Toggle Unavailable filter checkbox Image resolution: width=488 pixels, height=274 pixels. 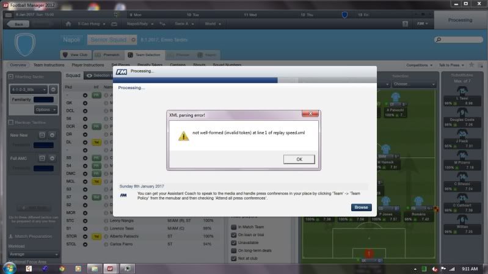[234, 243]
